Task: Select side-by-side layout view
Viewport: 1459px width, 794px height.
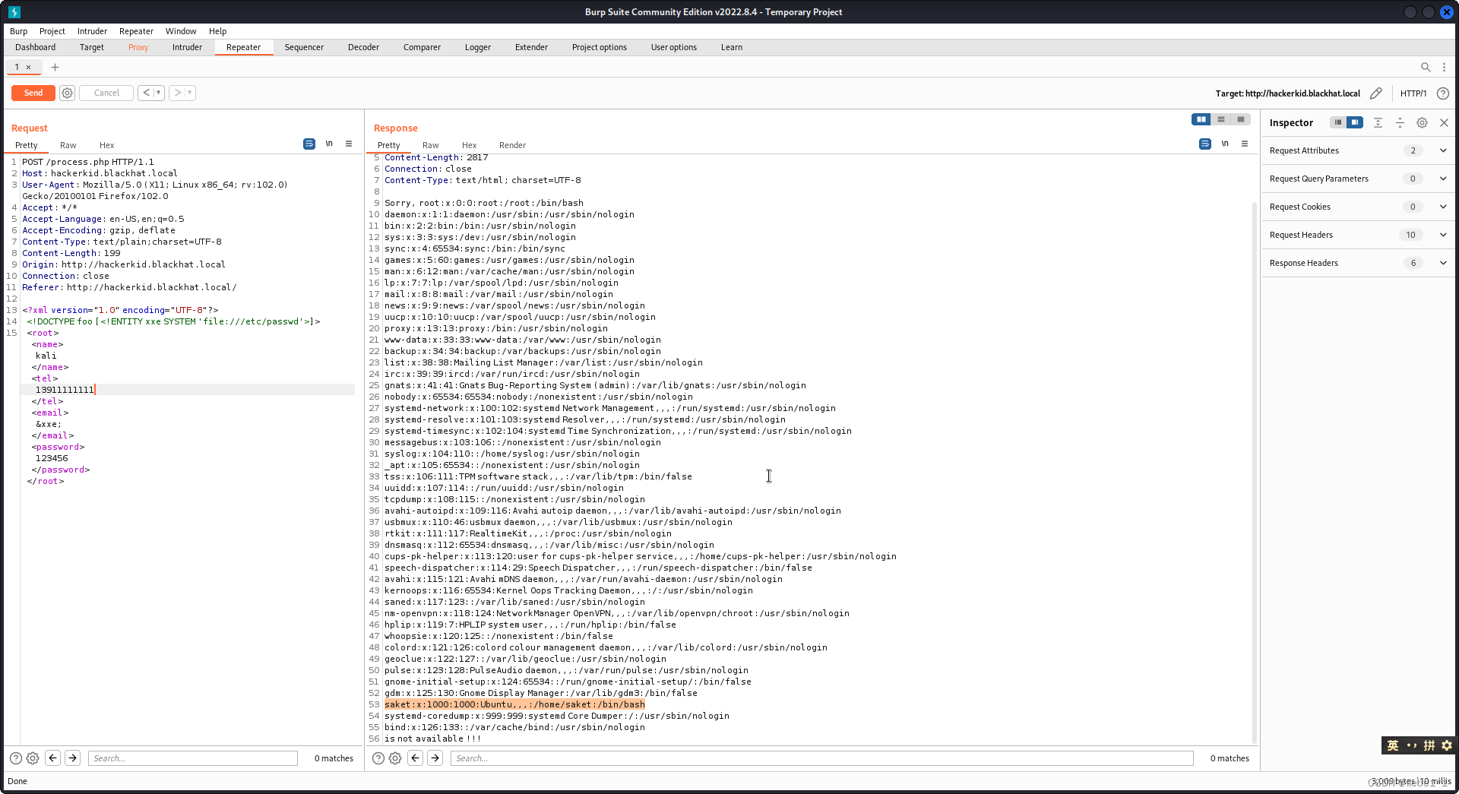Action: [x=1201, y=119]
